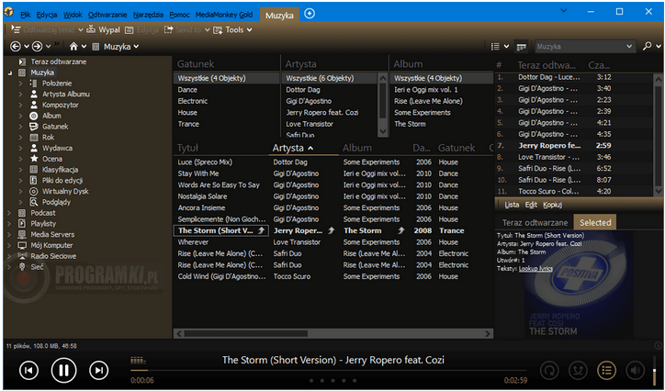The image size is (665, 391).
Task: Open the Narzędzia menu
Action: [148, 15]
